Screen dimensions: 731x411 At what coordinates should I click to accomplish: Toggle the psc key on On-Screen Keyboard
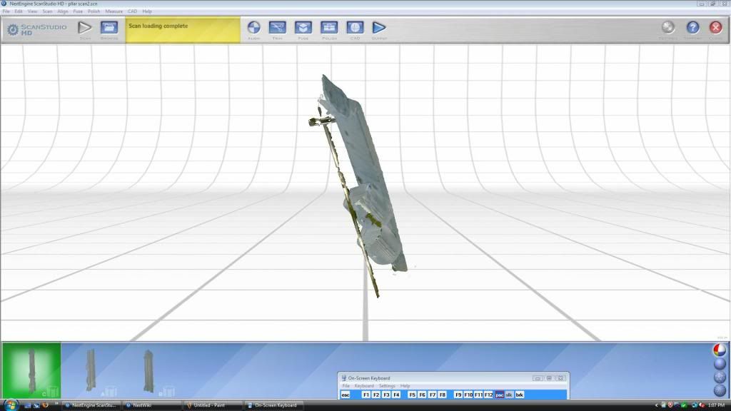[x=499, y=395]
